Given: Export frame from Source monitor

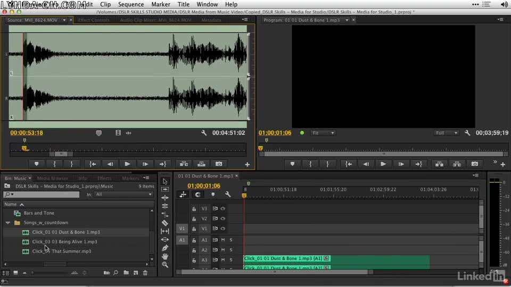Looking at the screenshot, I should [x=219, y=164].
